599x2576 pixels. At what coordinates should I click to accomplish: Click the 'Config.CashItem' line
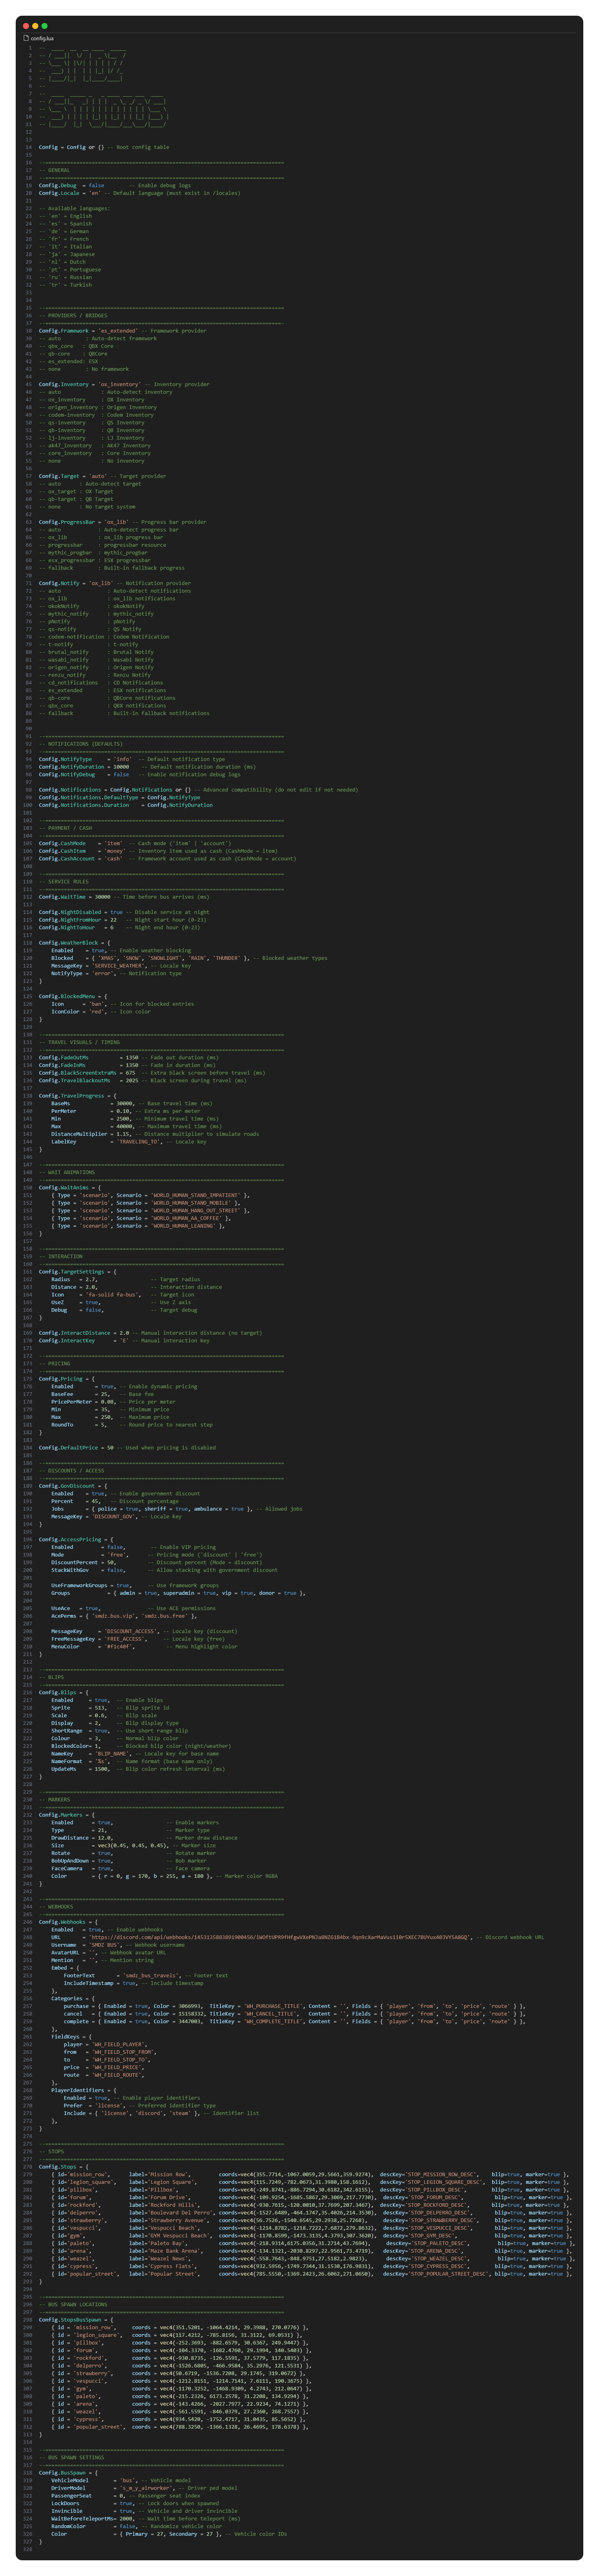pyautogui.click(x=158, y=851)
